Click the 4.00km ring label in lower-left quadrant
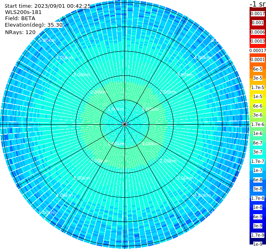This screenshot has width=266, height=249. coord(64,195)
